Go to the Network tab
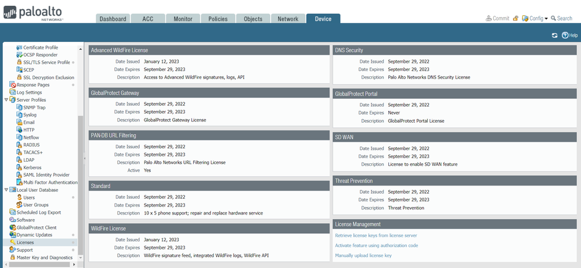 (x=288, y=19)
